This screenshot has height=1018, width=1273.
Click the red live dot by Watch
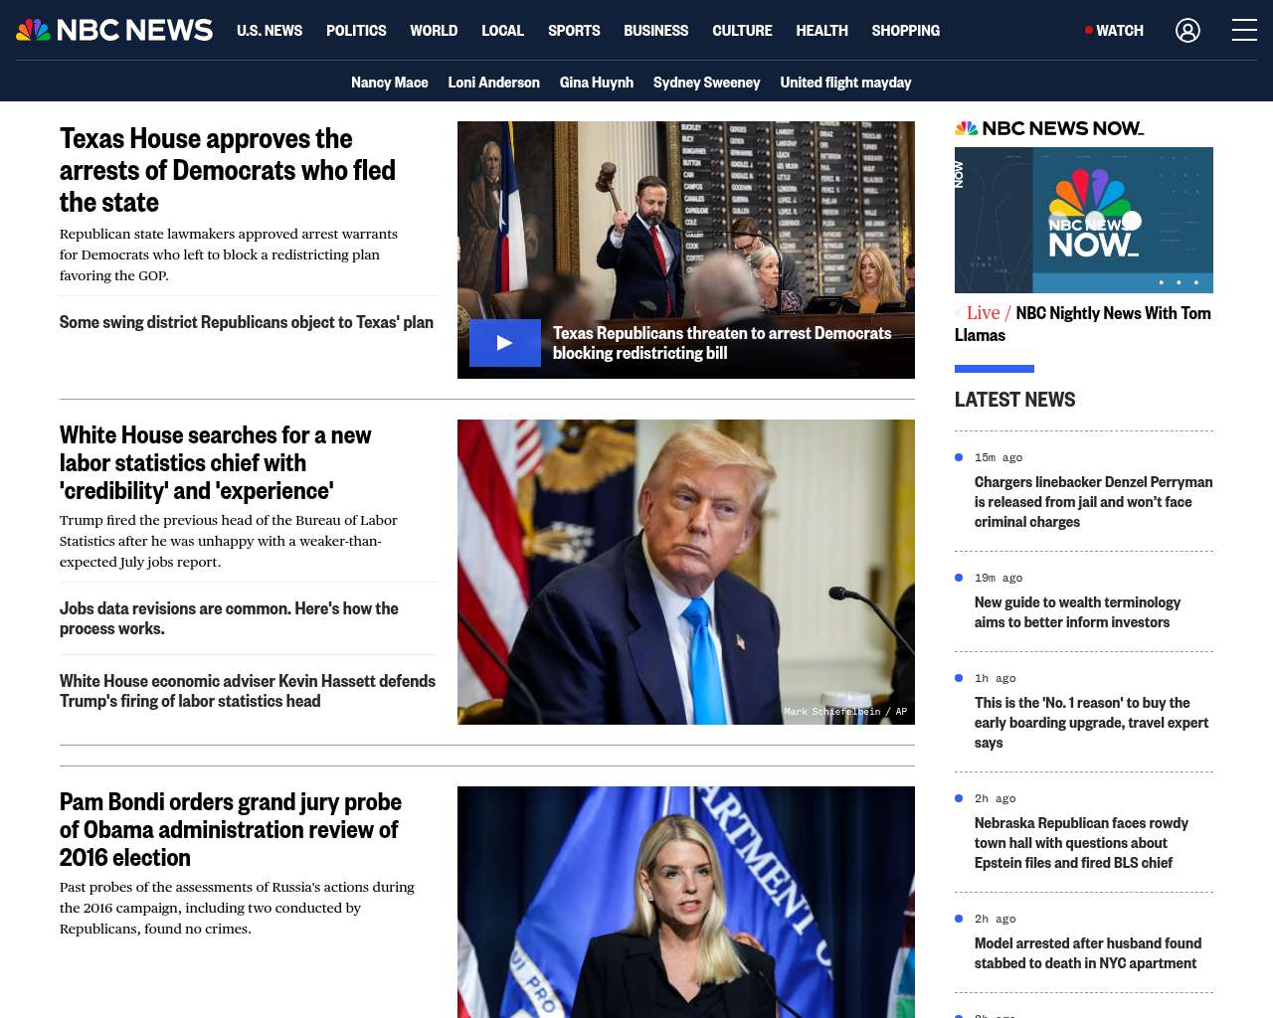[x=1089, y=31]
